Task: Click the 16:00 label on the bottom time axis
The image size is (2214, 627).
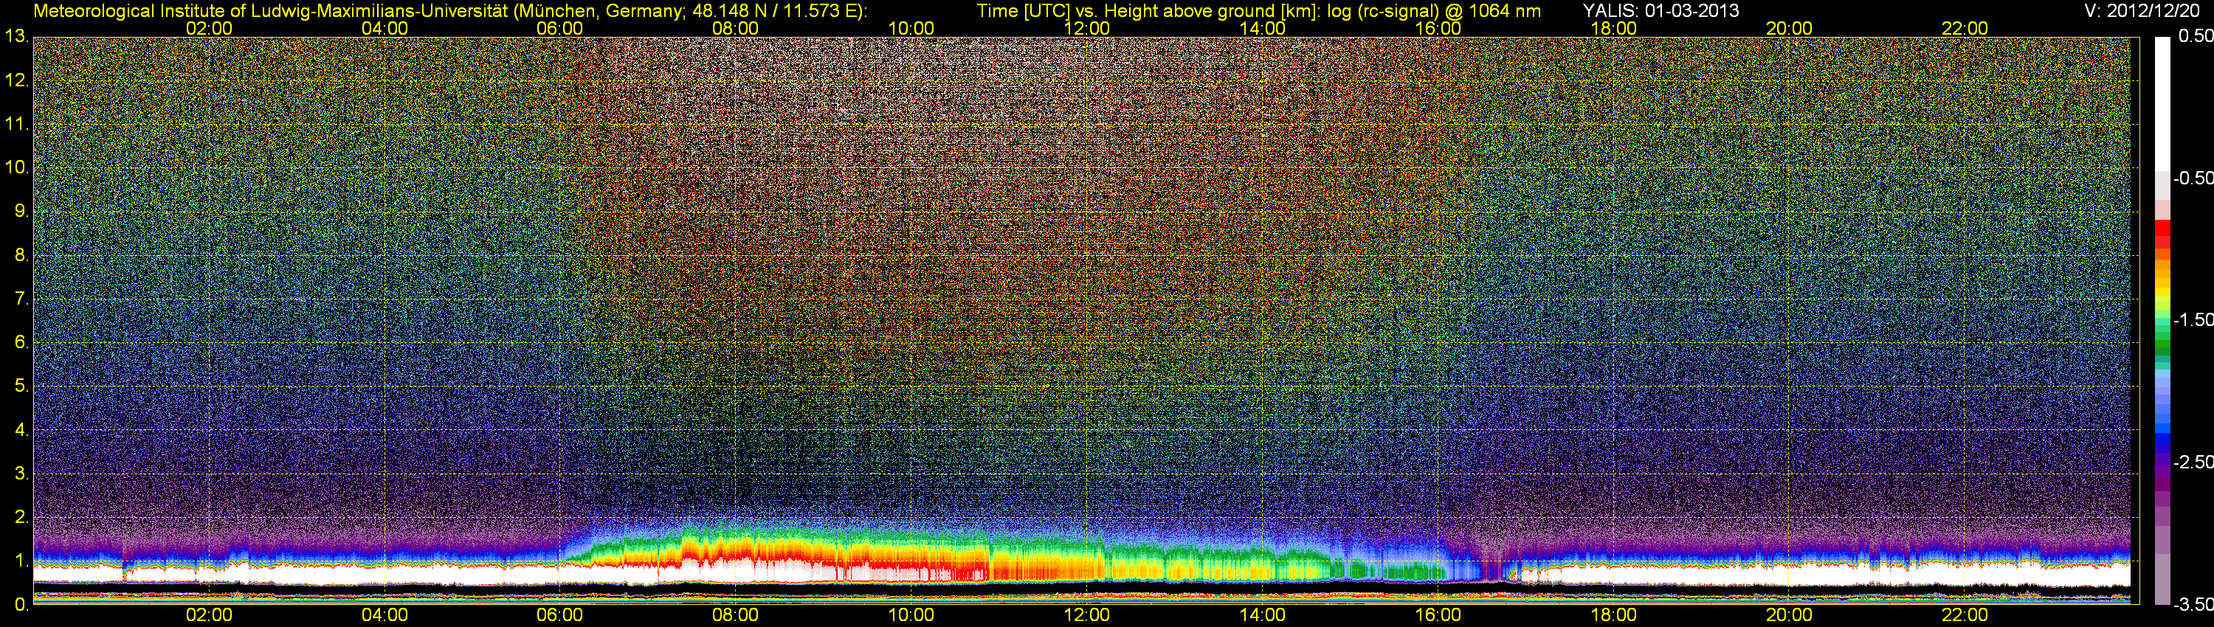Action: click(1438, 615)
